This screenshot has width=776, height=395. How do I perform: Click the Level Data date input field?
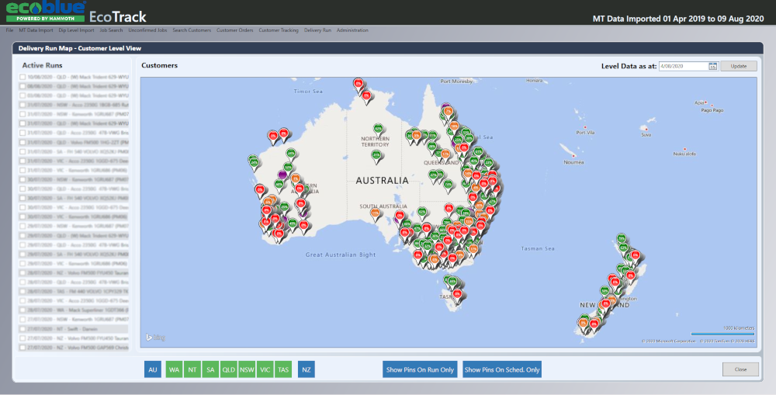pyautogui.click(x=682, y=66)
